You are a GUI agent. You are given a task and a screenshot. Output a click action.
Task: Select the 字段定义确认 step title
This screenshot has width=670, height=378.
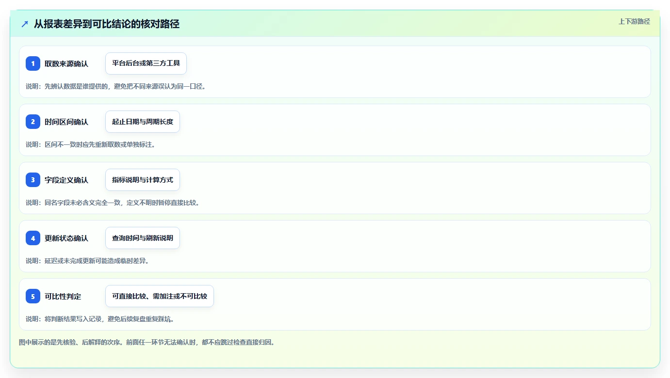pyautogui.click(x=66, y=180)
